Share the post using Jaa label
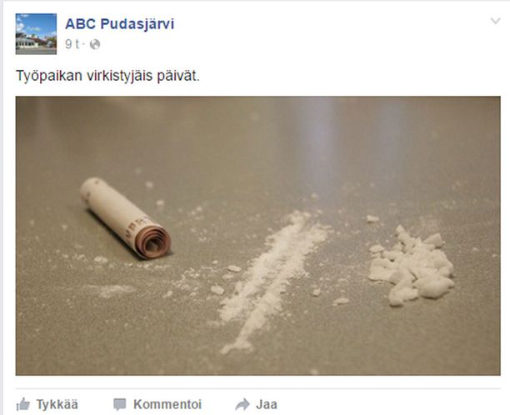Viewport: 510px width, 415px height. (x=267, y=405)
